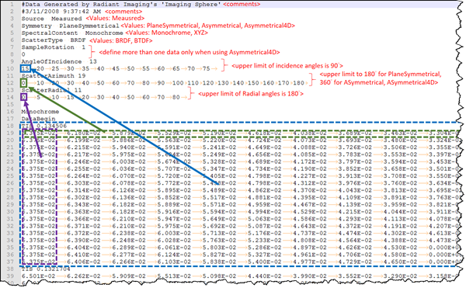This screenshot has height=288, width=466.
Task: Click data value 6.180E-02 on line 19
Action: pyautogui.click(x=84, y=133)
